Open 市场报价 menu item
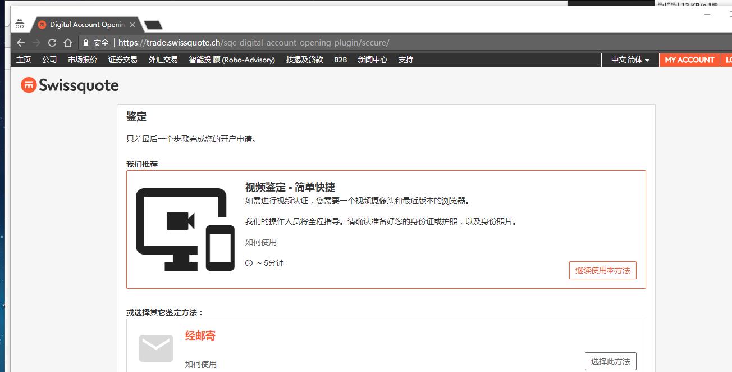The height and width of the screenshot is (372, 732). point(83,60)
